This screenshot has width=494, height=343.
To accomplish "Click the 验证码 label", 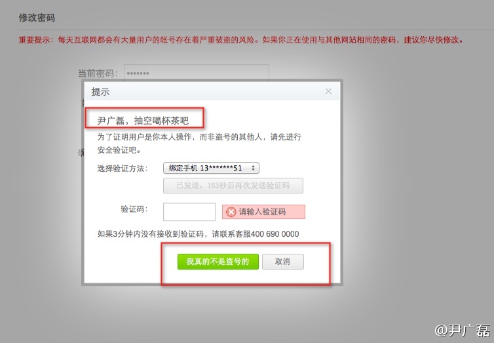I will point(134,209).
